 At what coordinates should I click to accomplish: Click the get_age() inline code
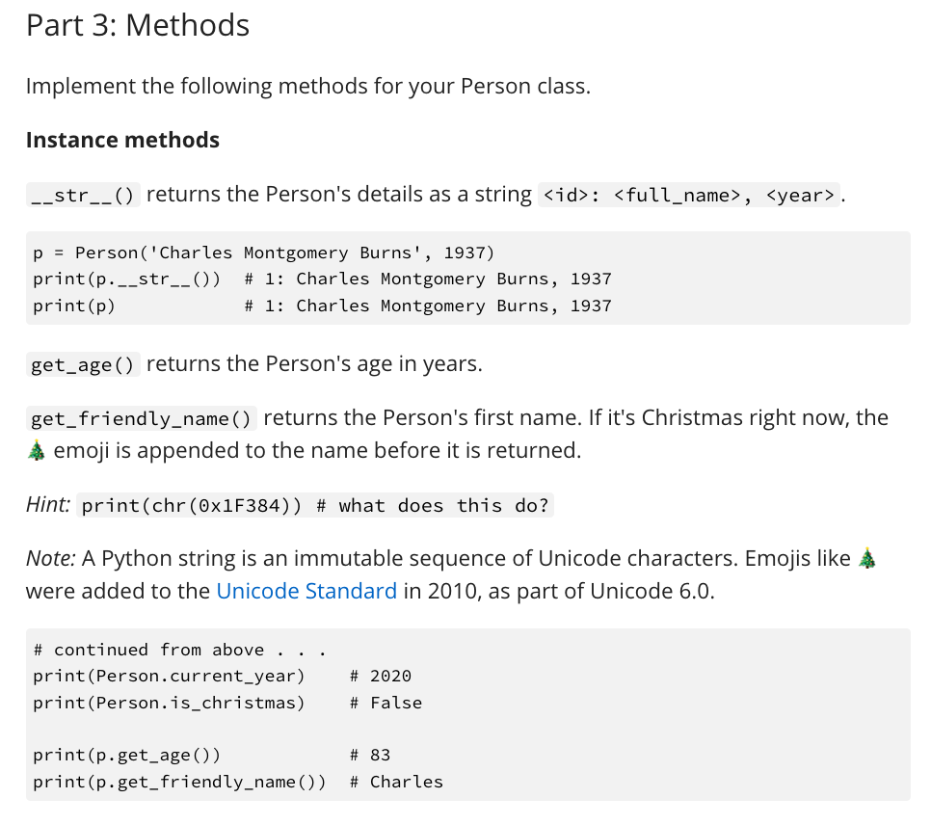click(x=83, y=364)
